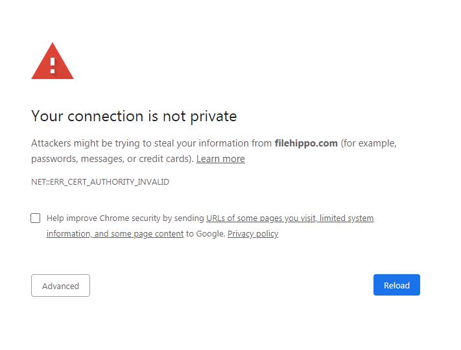Screen dimensions: 461x350
Task: Click the "Your connection is not private" heading
Action: point(134,117)
